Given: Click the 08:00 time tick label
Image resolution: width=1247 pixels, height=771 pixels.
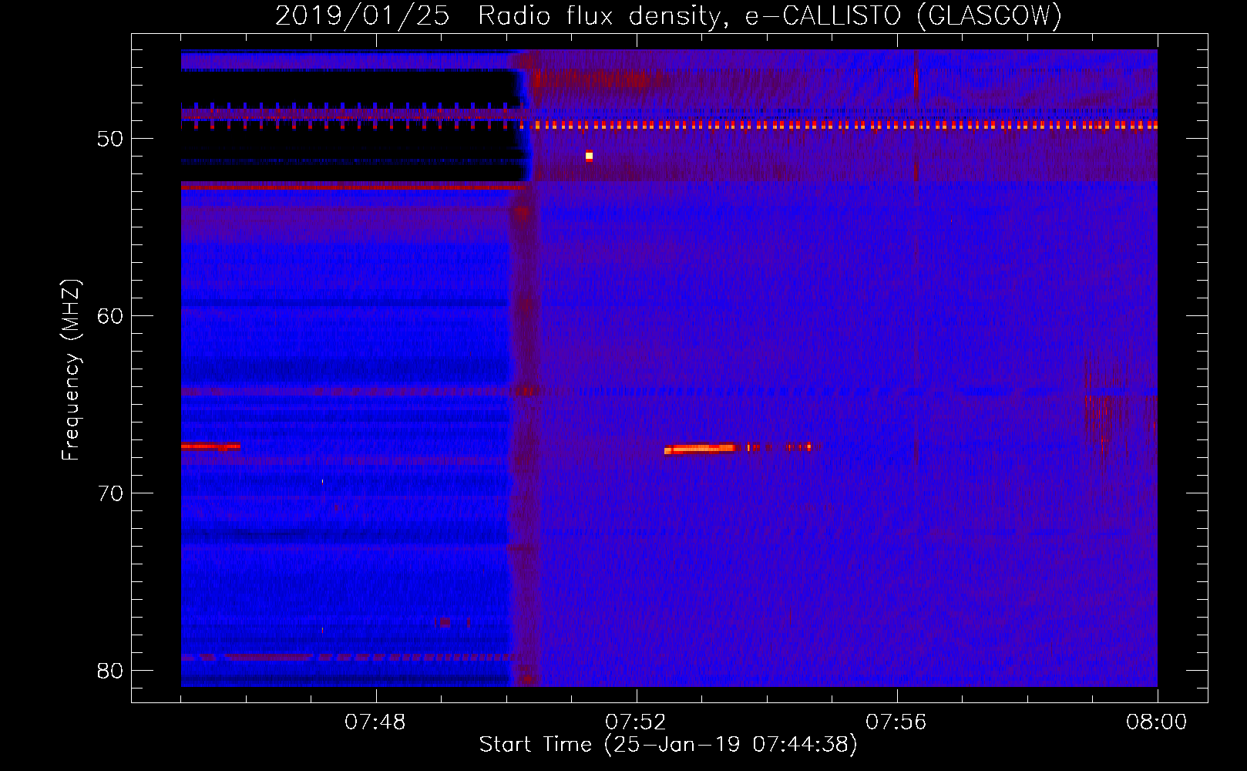Looking at the screenshot, I should click(x=1157, y=722).
